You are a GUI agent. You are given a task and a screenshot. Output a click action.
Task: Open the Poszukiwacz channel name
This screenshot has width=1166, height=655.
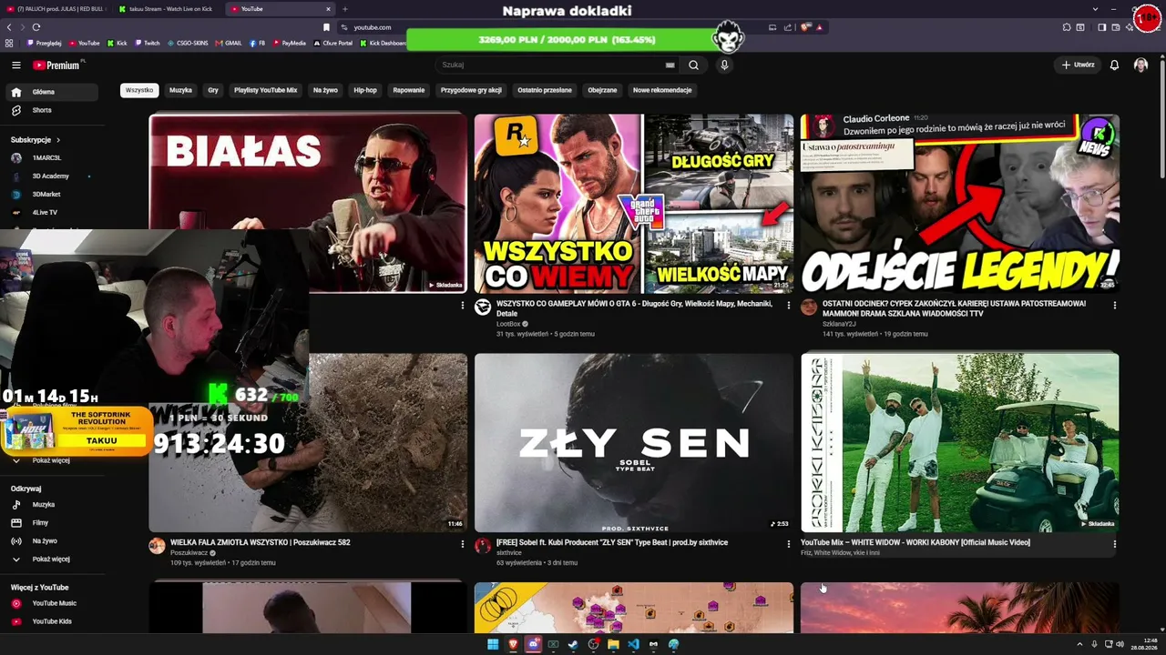click(189, 552)
